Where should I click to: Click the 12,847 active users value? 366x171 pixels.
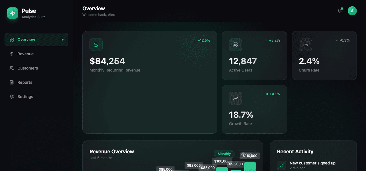click(243, 61)
